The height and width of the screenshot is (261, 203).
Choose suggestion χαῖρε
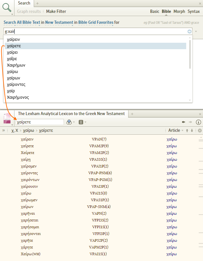95,59
